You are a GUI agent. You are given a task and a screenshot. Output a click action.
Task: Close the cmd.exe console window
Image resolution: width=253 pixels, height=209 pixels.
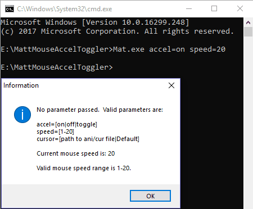click(x=240, y=8)
